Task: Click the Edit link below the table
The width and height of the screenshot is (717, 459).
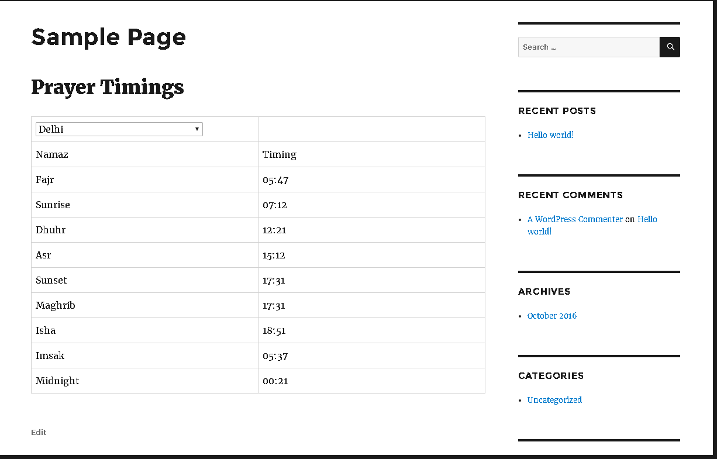Action: 39,432
